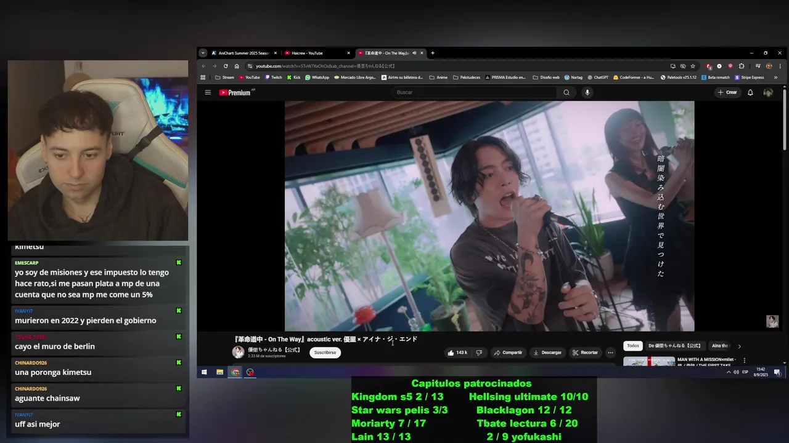The image size is (789, 443).
Task: Open the browser extensions puzzle icon
Action: [x=742, y=66]
